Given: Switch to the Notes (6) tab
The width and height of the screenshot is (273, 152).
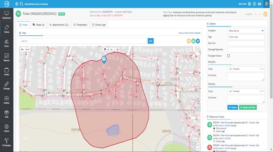Looking at the screenshot, I should coord(39,25).
